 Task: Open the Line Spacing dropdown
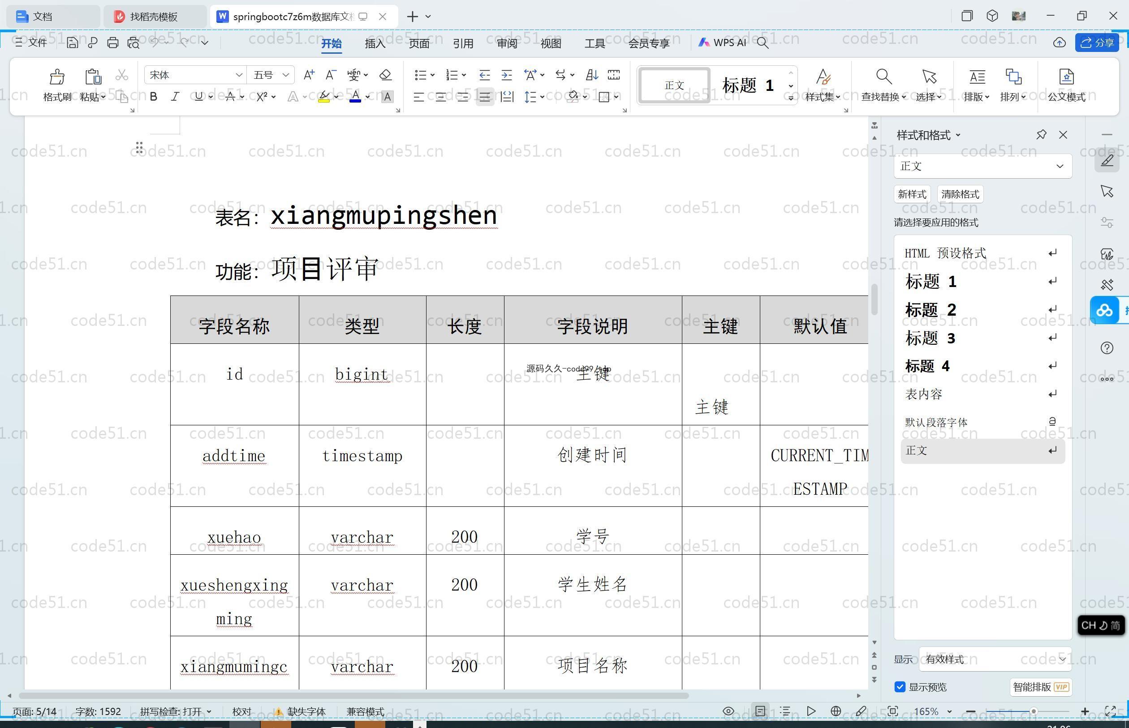[x=534, y=97]
